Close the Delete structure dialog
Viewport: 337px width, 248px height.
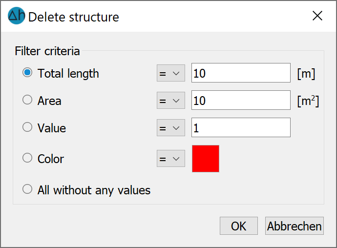pos(317,16)
